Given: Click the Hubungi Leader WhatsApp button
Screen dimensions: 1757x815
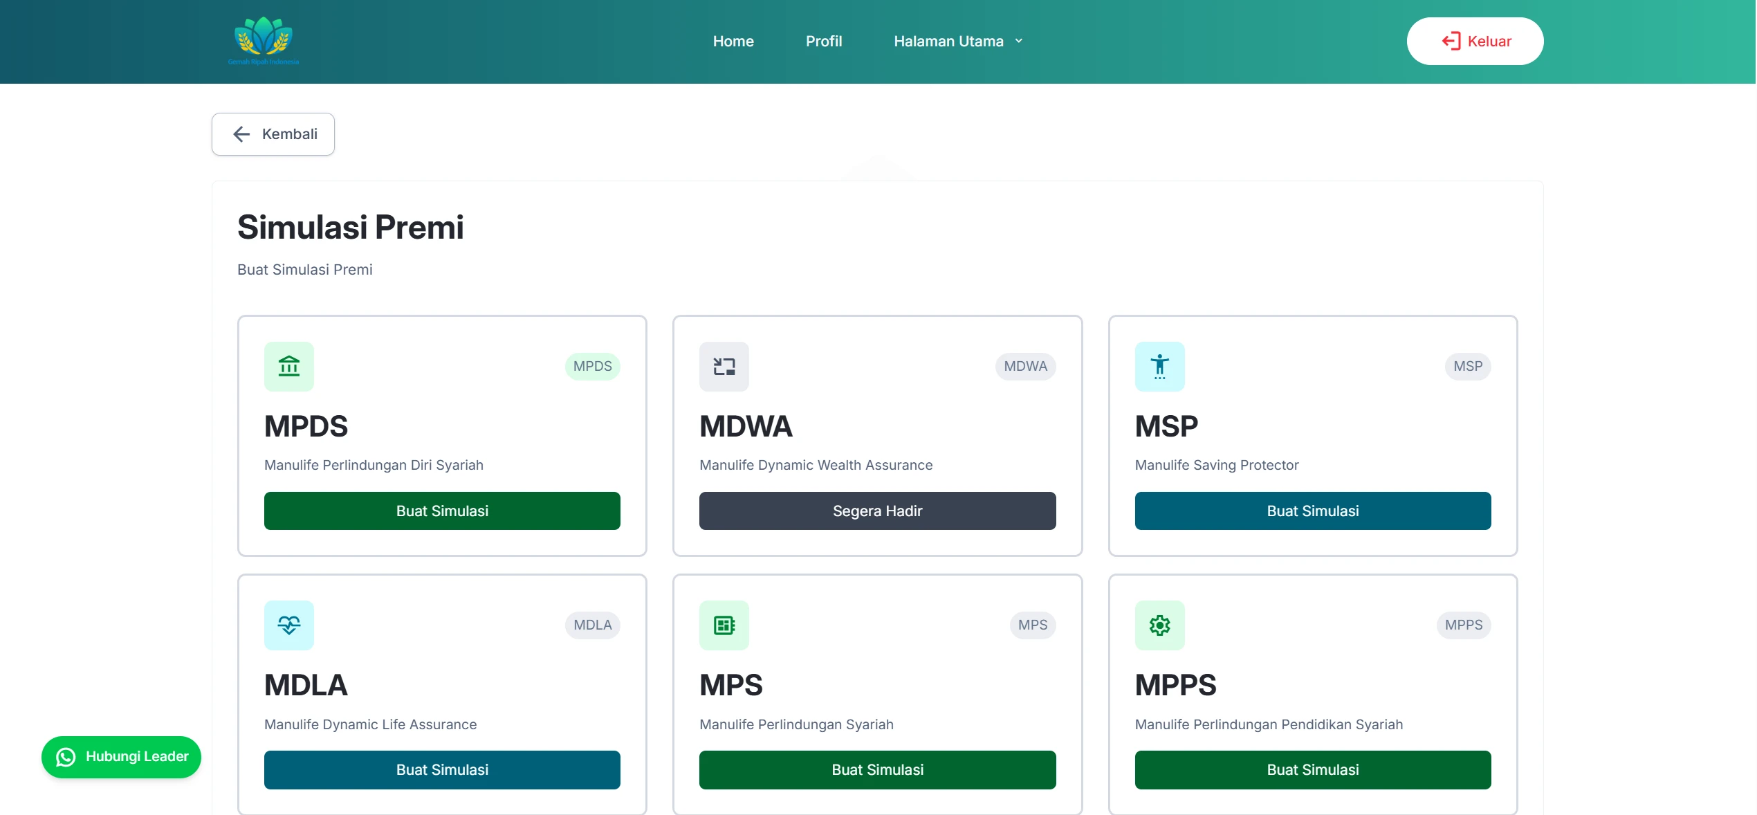Looking at the screenshot, I should click(x=122, y=757).
